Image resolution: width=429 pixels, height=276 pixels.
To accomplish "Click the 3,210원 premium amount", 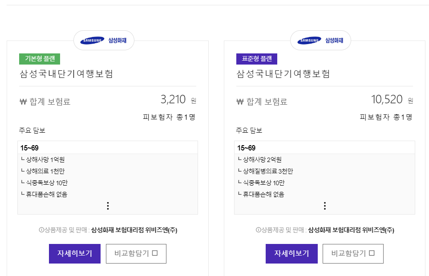I will click(173, 99).
